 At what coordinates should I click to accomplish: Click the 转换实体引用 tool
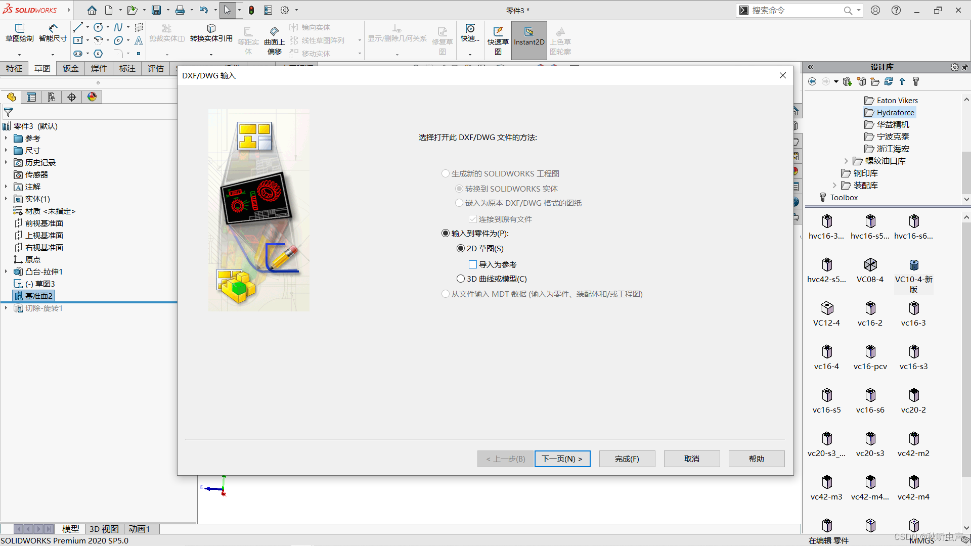coord(211,33)
